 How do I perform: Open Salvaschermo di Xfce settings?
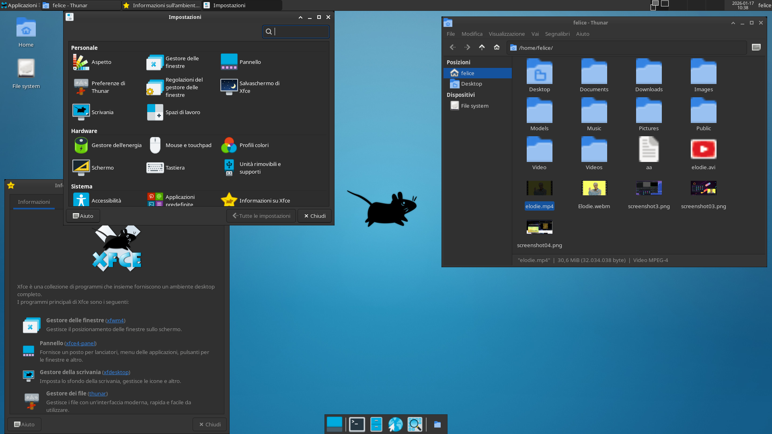[250, 87]
